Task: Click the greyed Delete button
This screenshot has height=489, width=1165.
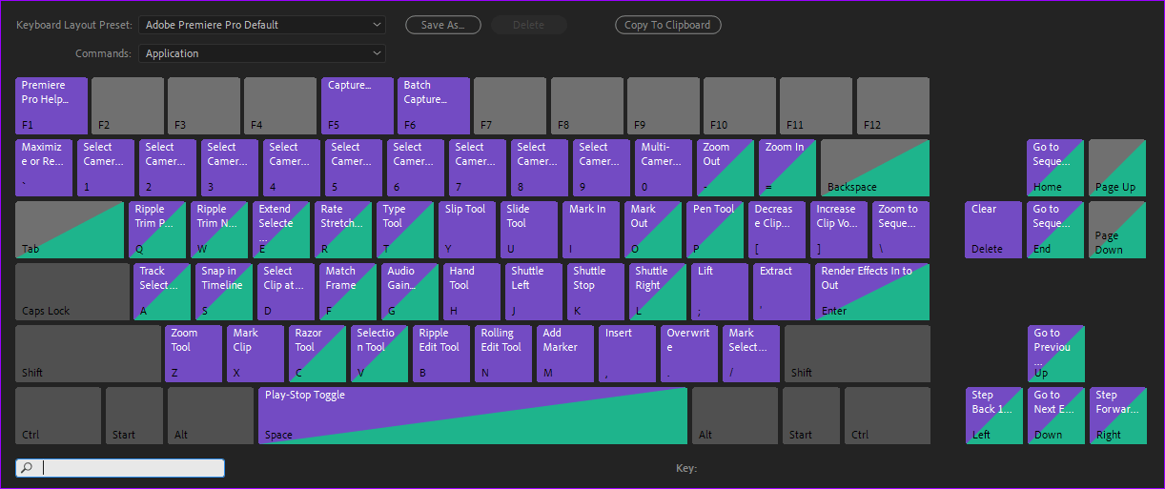Action: pyautogui.click(x=529, y=25)
